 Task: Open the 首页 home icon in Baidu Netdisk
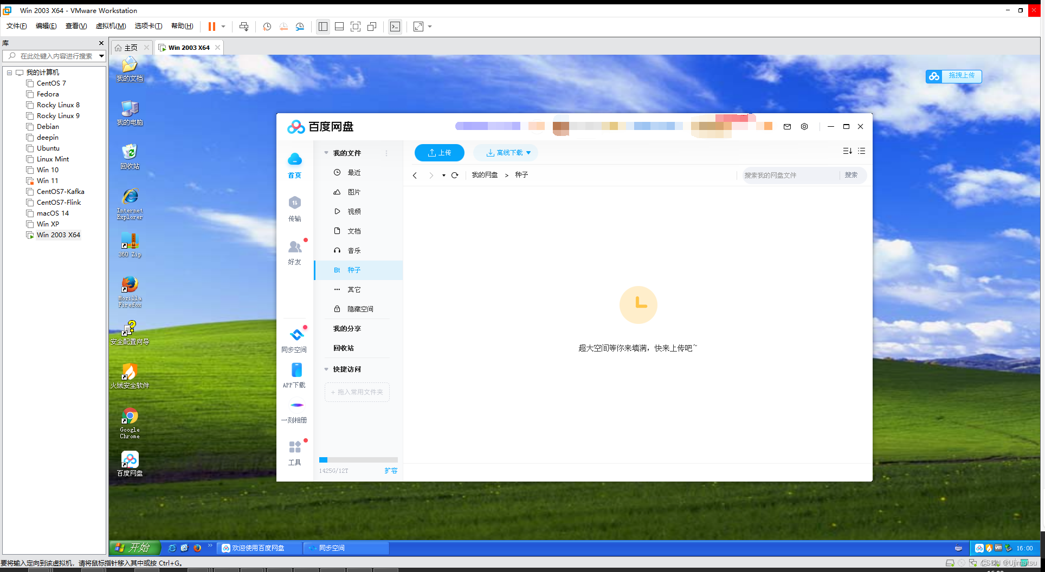pos(294,165)
